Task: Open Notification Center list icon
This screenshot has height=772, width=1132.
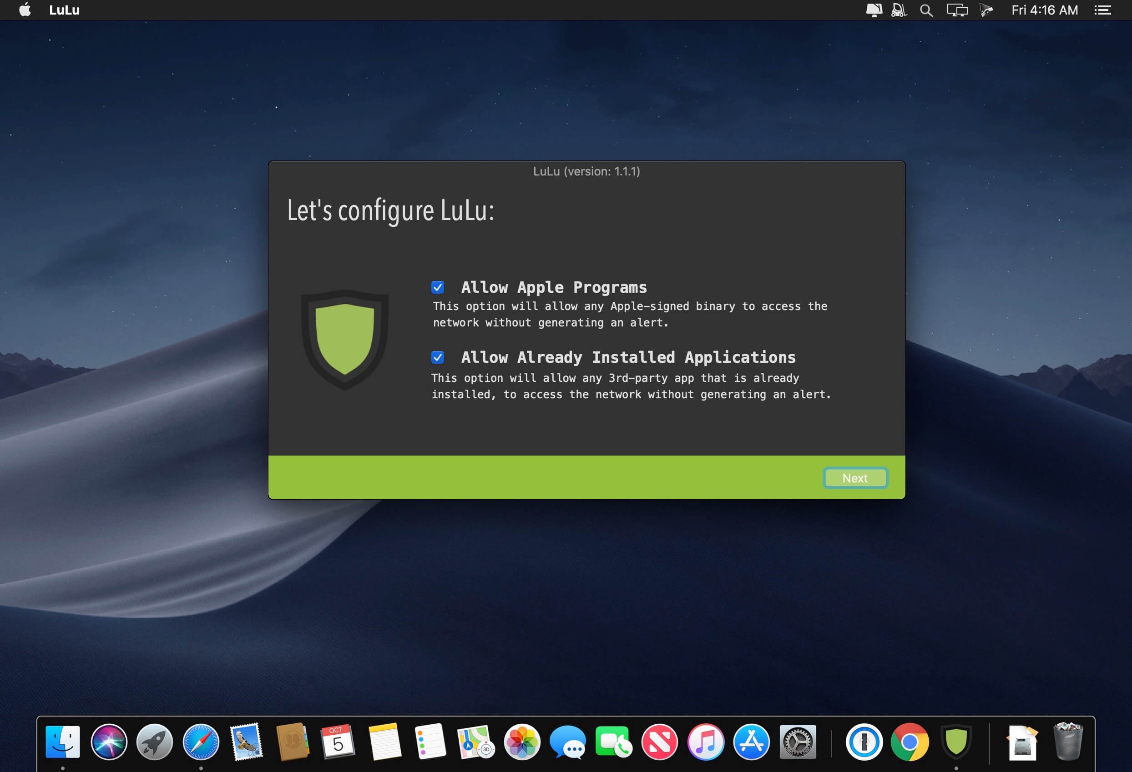Action: (x=1102, y=10)
